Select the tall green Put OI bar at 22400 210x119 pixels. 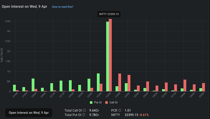(x=107, y=56)
